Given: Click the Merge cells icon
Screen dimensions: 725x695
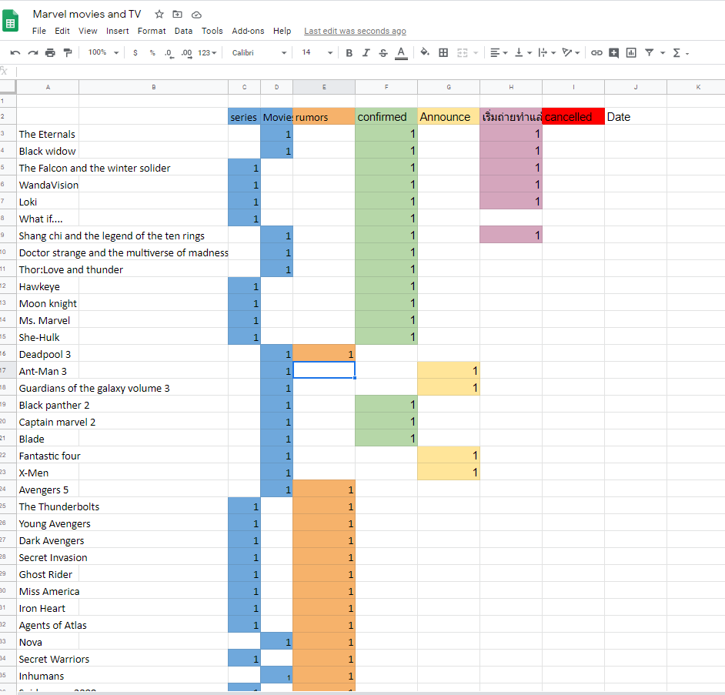Looking at the screenshot, I should pos(462,52).
